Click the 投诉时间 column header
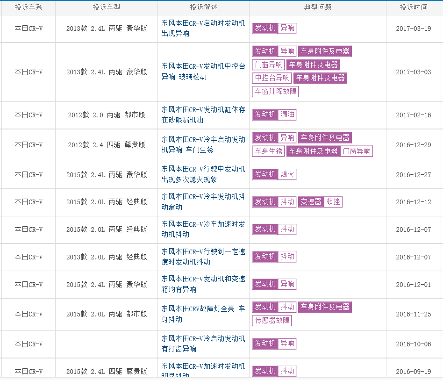This screenshot has height=380, width=443. [x=413, y=7]
